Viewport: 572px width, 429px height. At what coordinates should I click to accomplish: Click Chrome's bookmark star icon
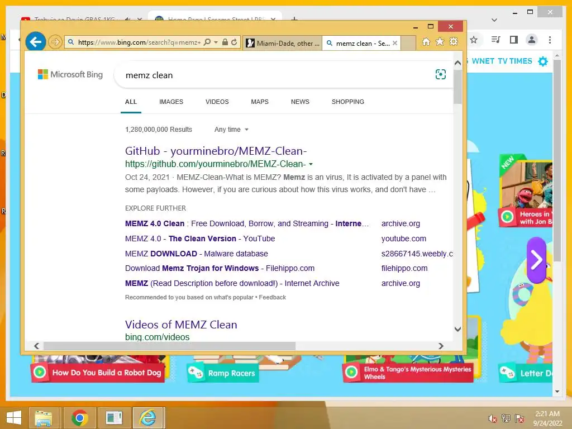coord(474,40)
